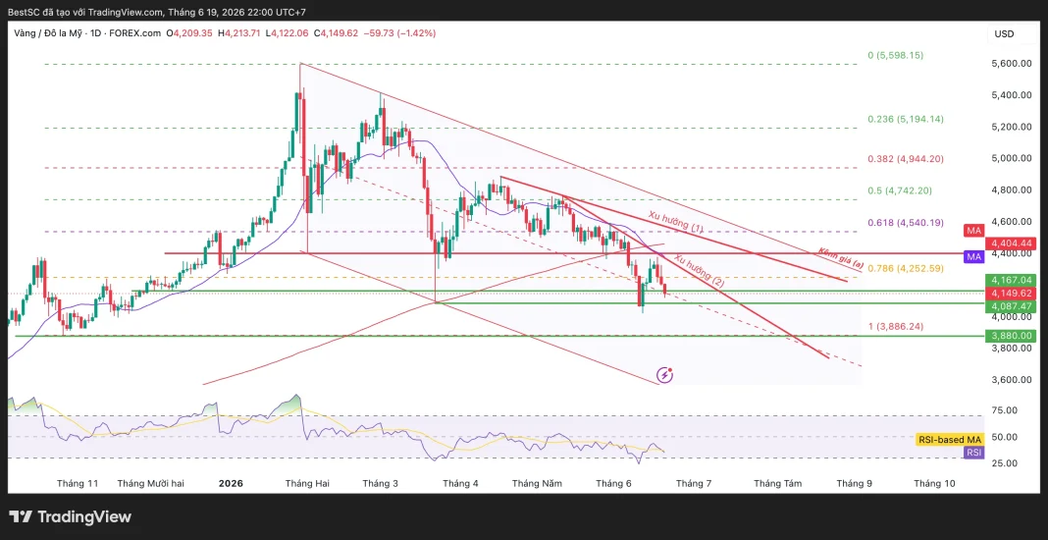Click the Tháng 3 time axis label
Viewport: 1048px width, 540px height.
click(x=381, y=483)
